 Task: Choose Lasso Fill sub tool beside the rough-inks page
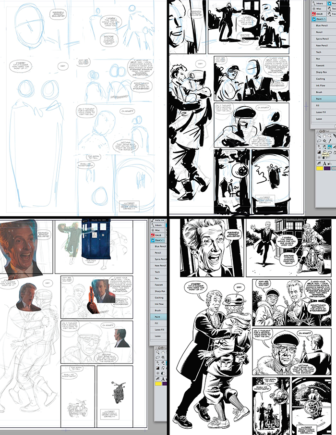tap(323, 112)
